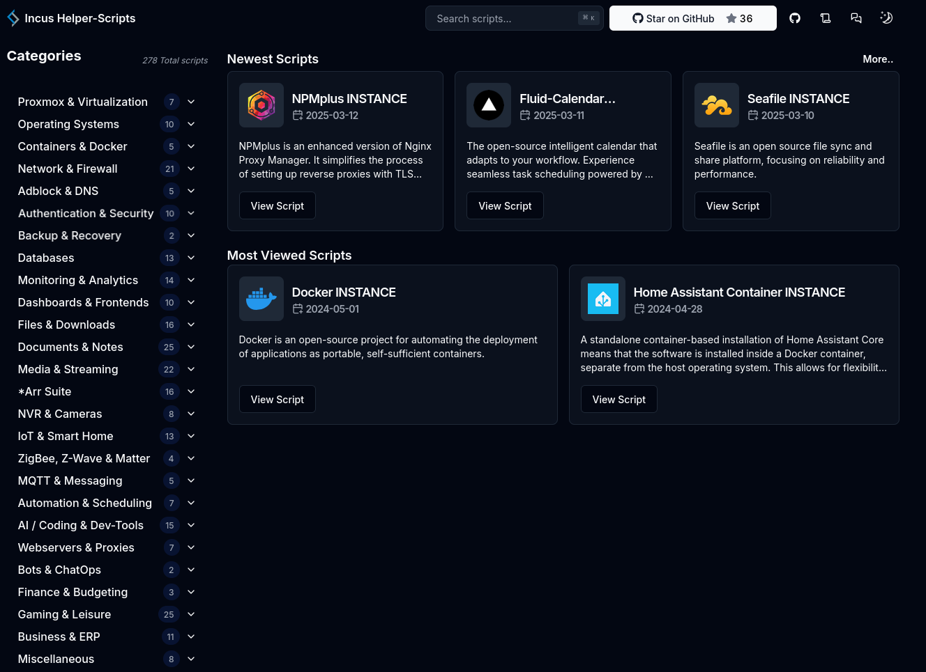This screenshot has height=672, width=926.
Task: Click Docker INSTANCE title
Action: pos(344,292)
